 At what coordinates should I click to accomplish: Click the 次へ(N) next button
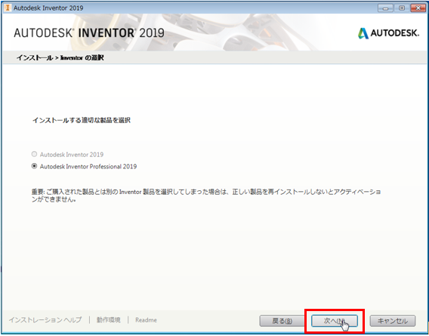click(335, 321)
